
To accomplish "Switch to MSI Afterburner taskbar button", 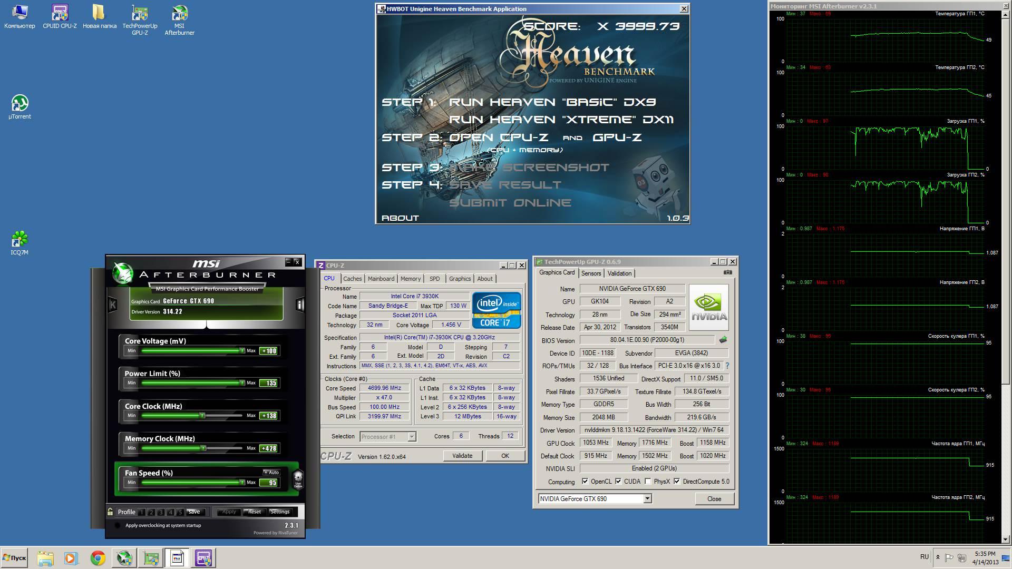I will point(124,558).
